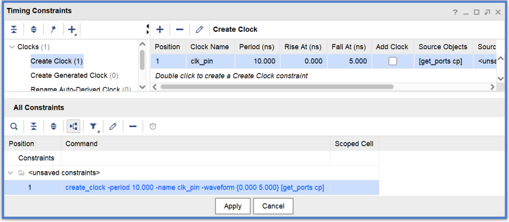Collapse the unsaved constraints folder
The image size is (509, 222).
click(12, 173)
